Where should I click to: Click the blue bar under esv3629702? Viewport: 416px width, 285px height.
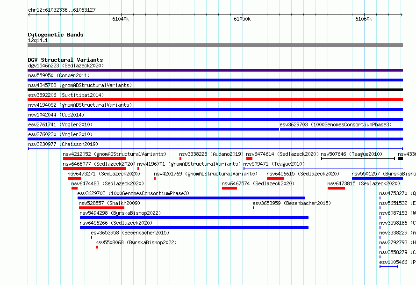coord(191,198)
